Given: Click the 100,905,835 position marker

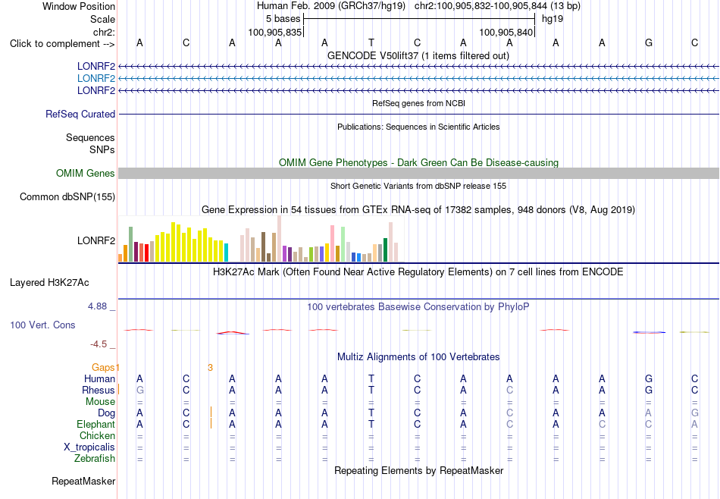Looking at the screenshot, I should [275, 32].
